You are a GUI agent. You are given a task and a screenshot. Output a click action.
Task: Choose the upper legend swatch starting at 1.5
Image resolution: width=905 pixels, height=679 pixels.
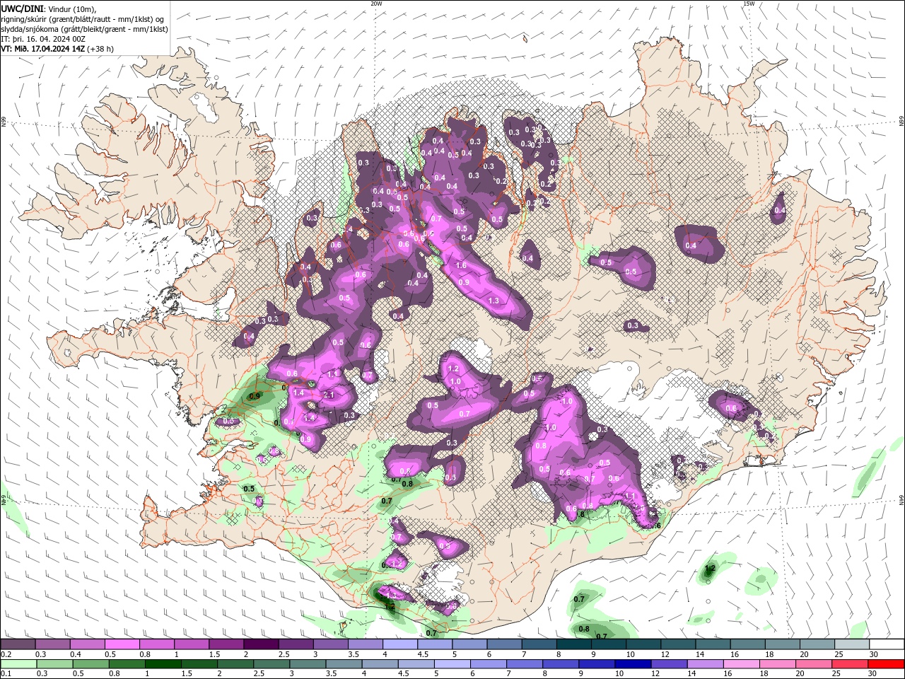[226, 644]
